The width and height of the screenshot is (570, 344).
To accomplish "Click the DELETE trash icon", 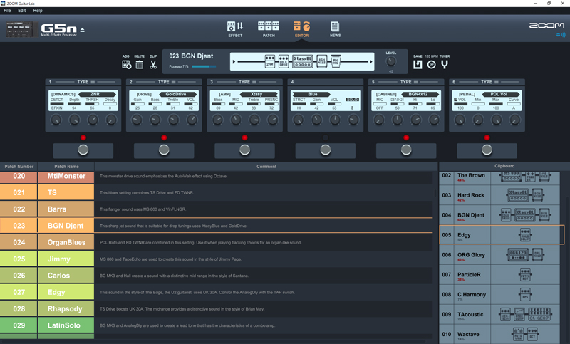I will [139, 65].
